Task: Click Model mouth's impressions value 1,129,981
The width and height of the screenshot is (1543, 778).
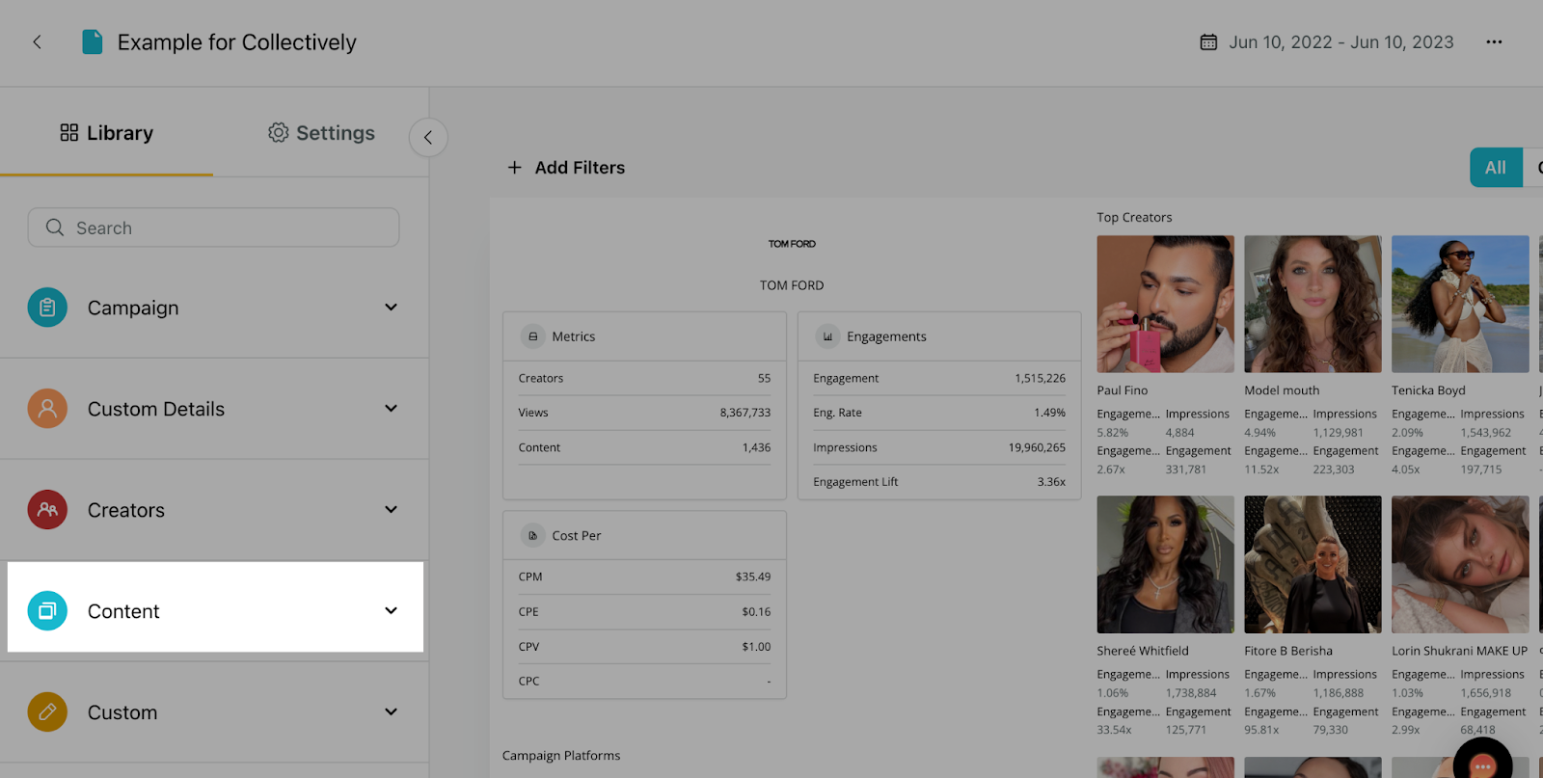Action: [1338, 433]
